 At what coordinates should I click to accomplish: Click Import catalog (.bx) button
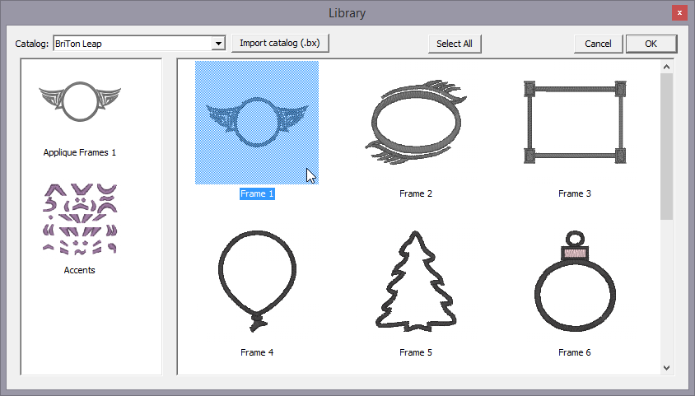(x=281, y=44)
